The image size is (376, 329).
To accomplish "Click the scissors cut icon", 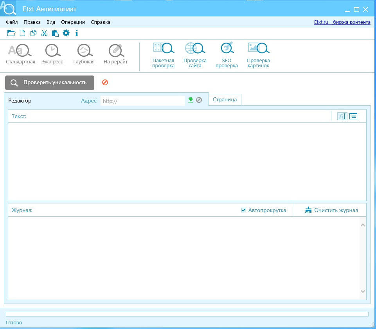I will pyautogui.click(x=44, y=33).
